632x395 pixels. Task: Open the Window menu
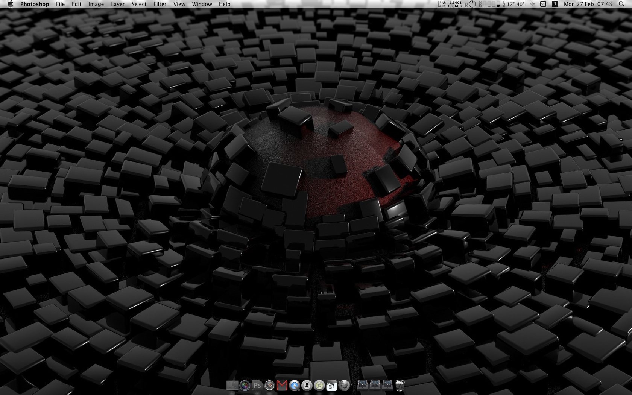coord(202,4)
